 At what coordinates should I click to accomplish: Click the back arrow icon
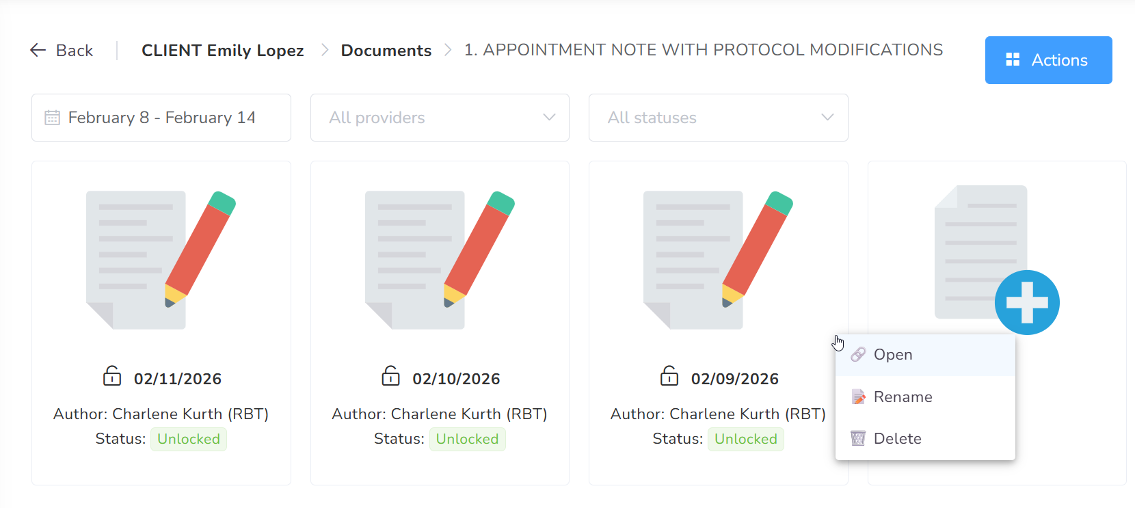(38, 51)
